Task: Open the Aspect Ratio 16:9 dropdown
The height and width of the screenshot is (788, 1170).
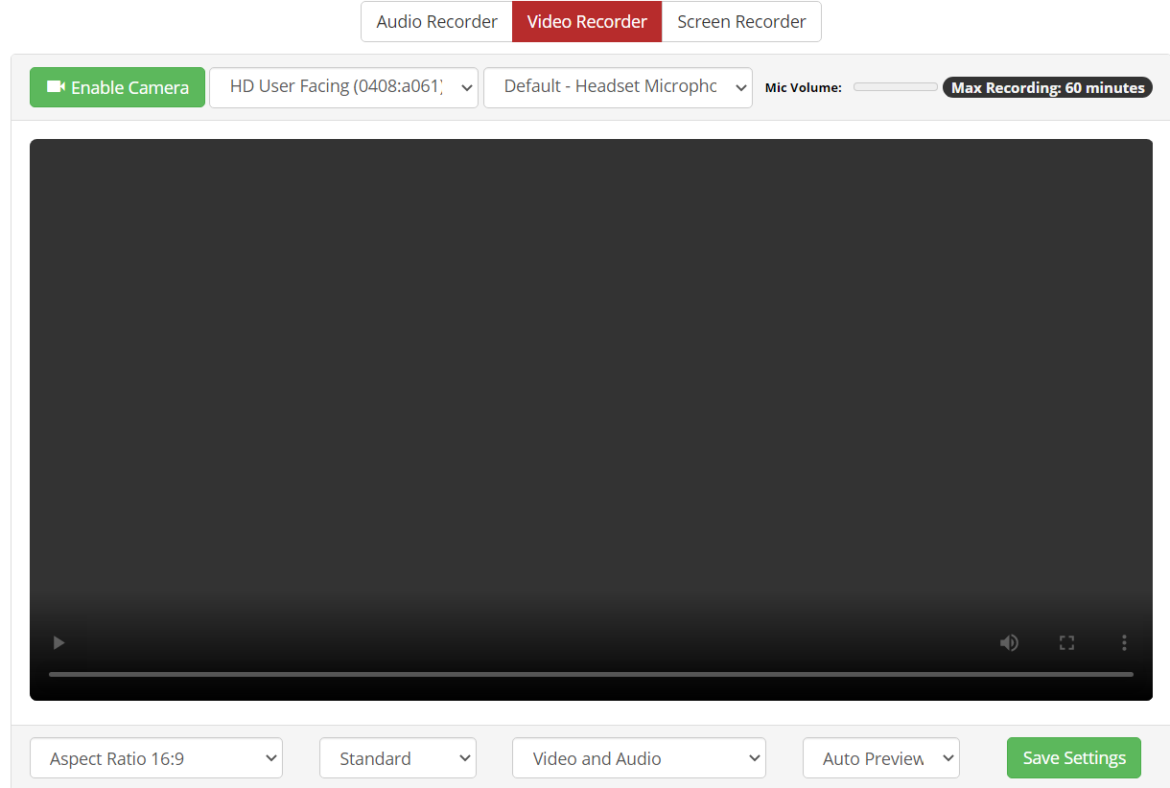Action: 156,758
